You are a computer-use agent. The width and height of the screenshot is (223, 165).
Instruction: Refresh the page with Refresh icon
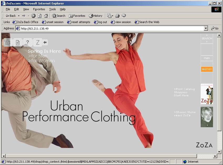click(40, 16)
